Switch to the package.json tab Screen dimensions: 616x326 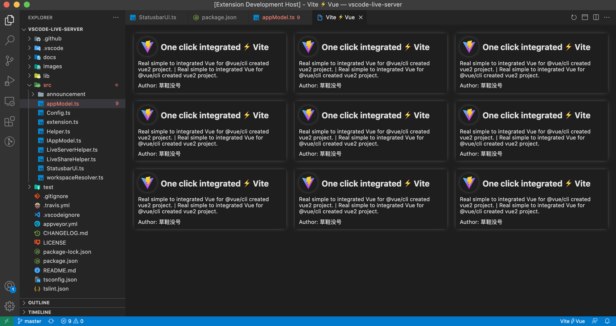click(x=219, y=17)
